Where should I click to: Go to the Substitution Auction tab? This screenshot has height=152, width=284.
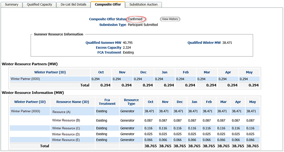143,5
